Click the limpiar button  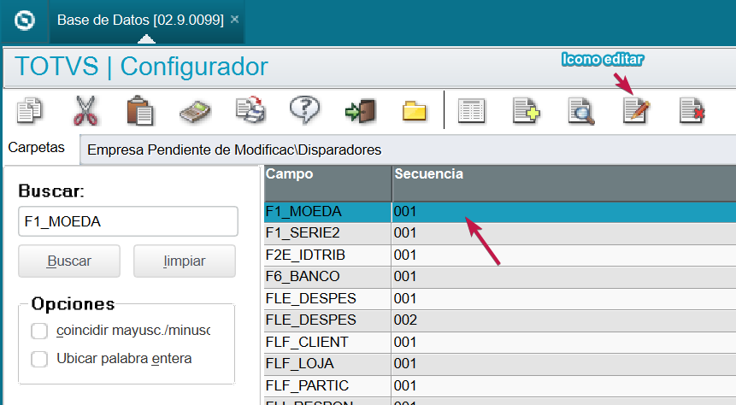[185, 261]
